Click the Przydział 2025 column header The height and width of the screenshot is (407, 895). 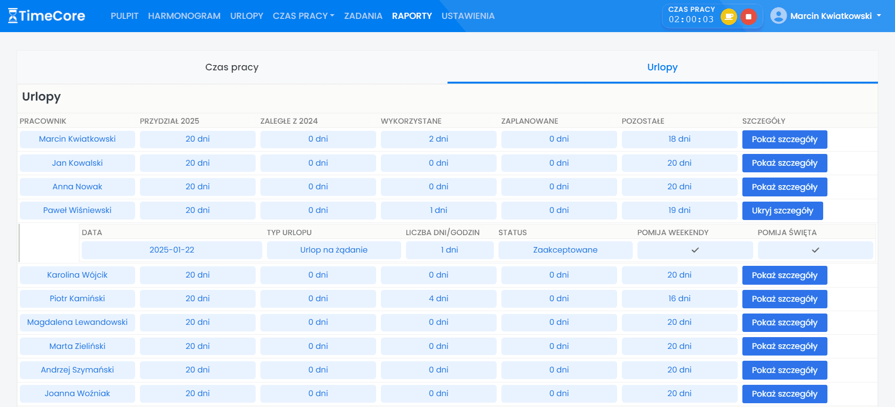click(170, 121)
